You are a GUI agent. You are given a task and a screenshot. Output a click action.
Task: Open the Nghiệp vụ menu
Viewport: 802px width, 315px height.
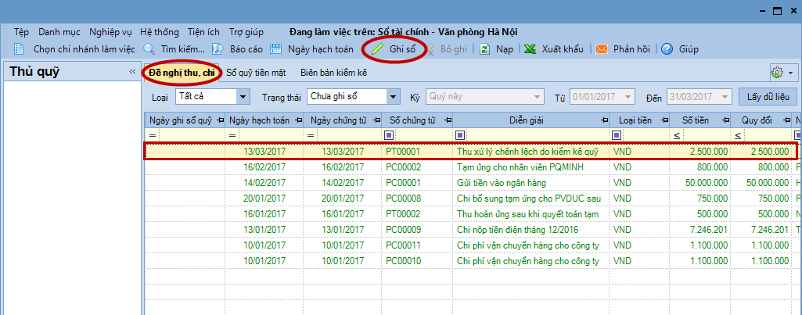click(x=110, y=32)
